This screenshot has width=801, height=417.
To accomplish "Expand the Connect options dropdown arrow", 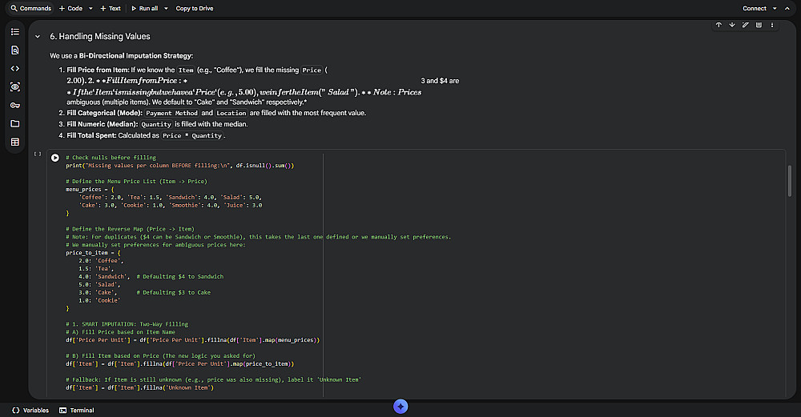I will (775, 9).
